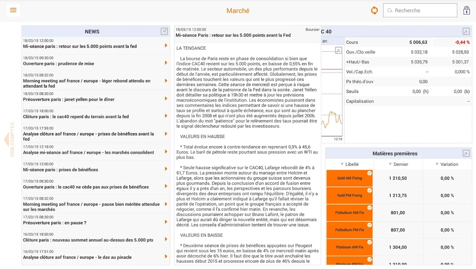Tap the 801,00 Palladium AM price
Screen dimensions: 476x269
click(x=398, y=213)
